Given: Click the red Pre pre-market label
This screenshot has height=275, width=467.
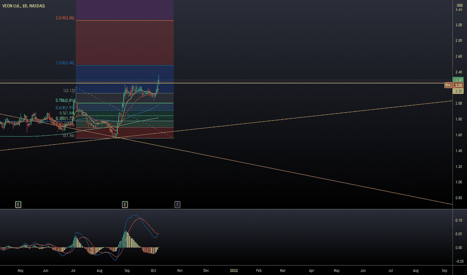Looking at the screenshot, I should (x=448, y=85).
